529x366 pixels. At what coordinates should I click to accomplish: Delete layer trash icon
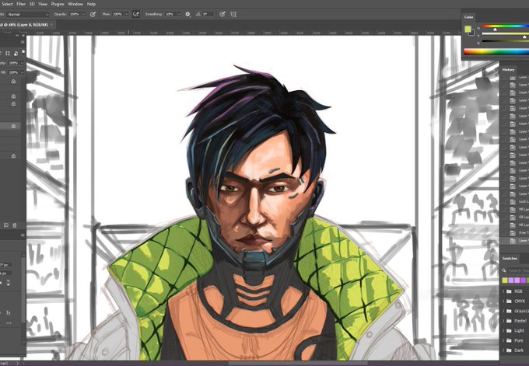(x=15, y=225)
